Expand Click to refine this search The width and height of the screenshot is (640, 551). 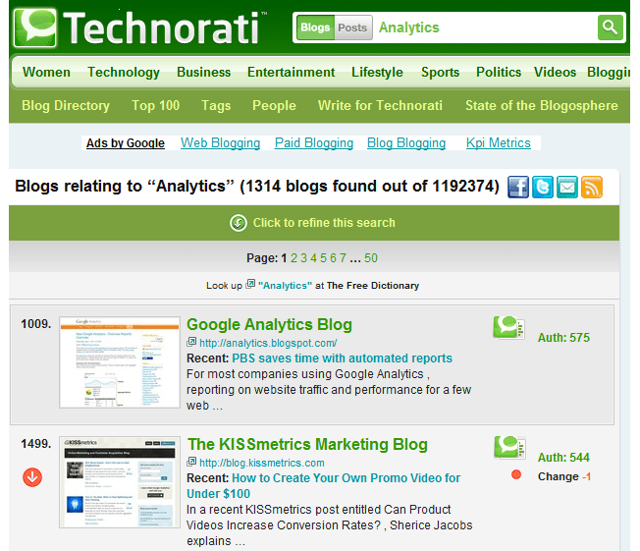pyautogui.click(x=324, y=223)
